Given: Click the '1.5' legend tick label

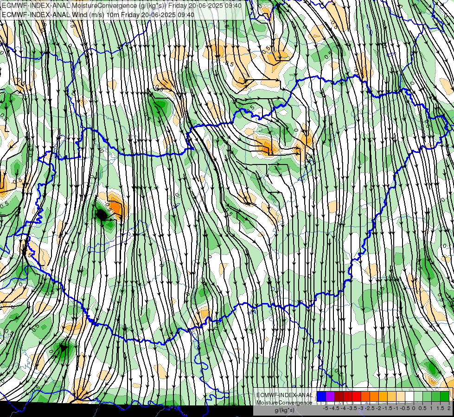Looking at the screenshot, I should pos(440,408).
